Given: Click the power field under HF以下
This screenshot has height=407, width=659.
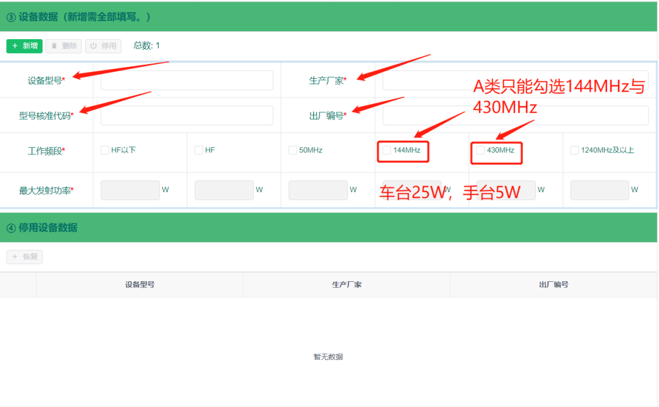Looking at the screenshot, I should pos(130,190).
